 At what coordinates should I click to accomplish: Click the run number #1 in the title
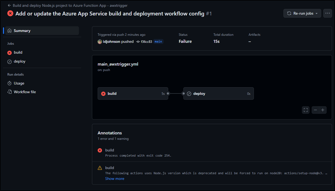click(x=209, y=14)
